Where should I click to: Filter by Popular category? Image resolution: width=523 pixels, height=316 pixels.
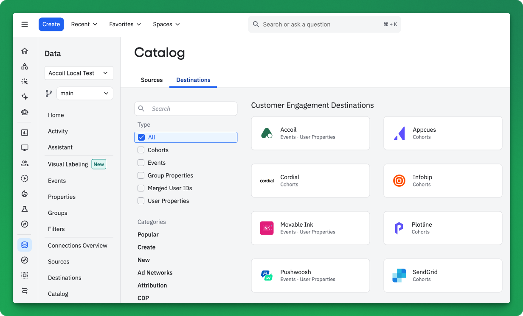[x=148, y=234]
